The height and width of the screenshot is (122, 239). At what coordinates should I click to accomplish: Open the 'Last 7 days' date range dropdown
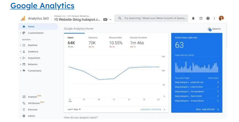coord(74,109)
